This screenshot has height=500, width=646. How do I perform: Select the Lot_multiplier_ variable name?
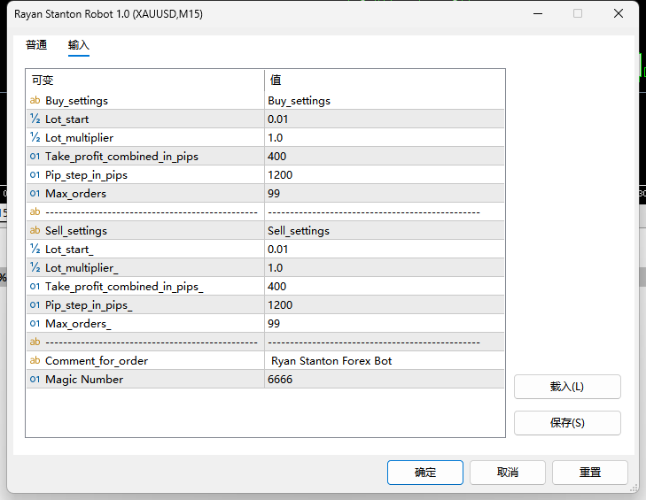pyautogui.click(x=82, y=267)
